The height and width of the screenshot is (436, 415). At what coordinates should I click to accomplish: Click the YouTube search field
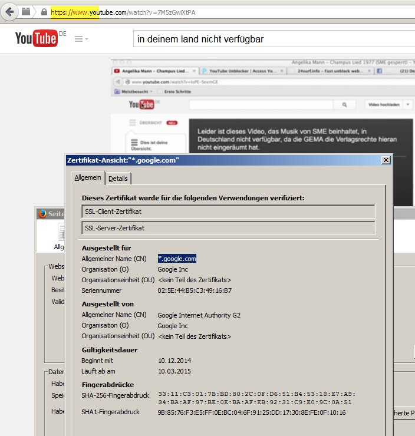click(x=274, y=39)
